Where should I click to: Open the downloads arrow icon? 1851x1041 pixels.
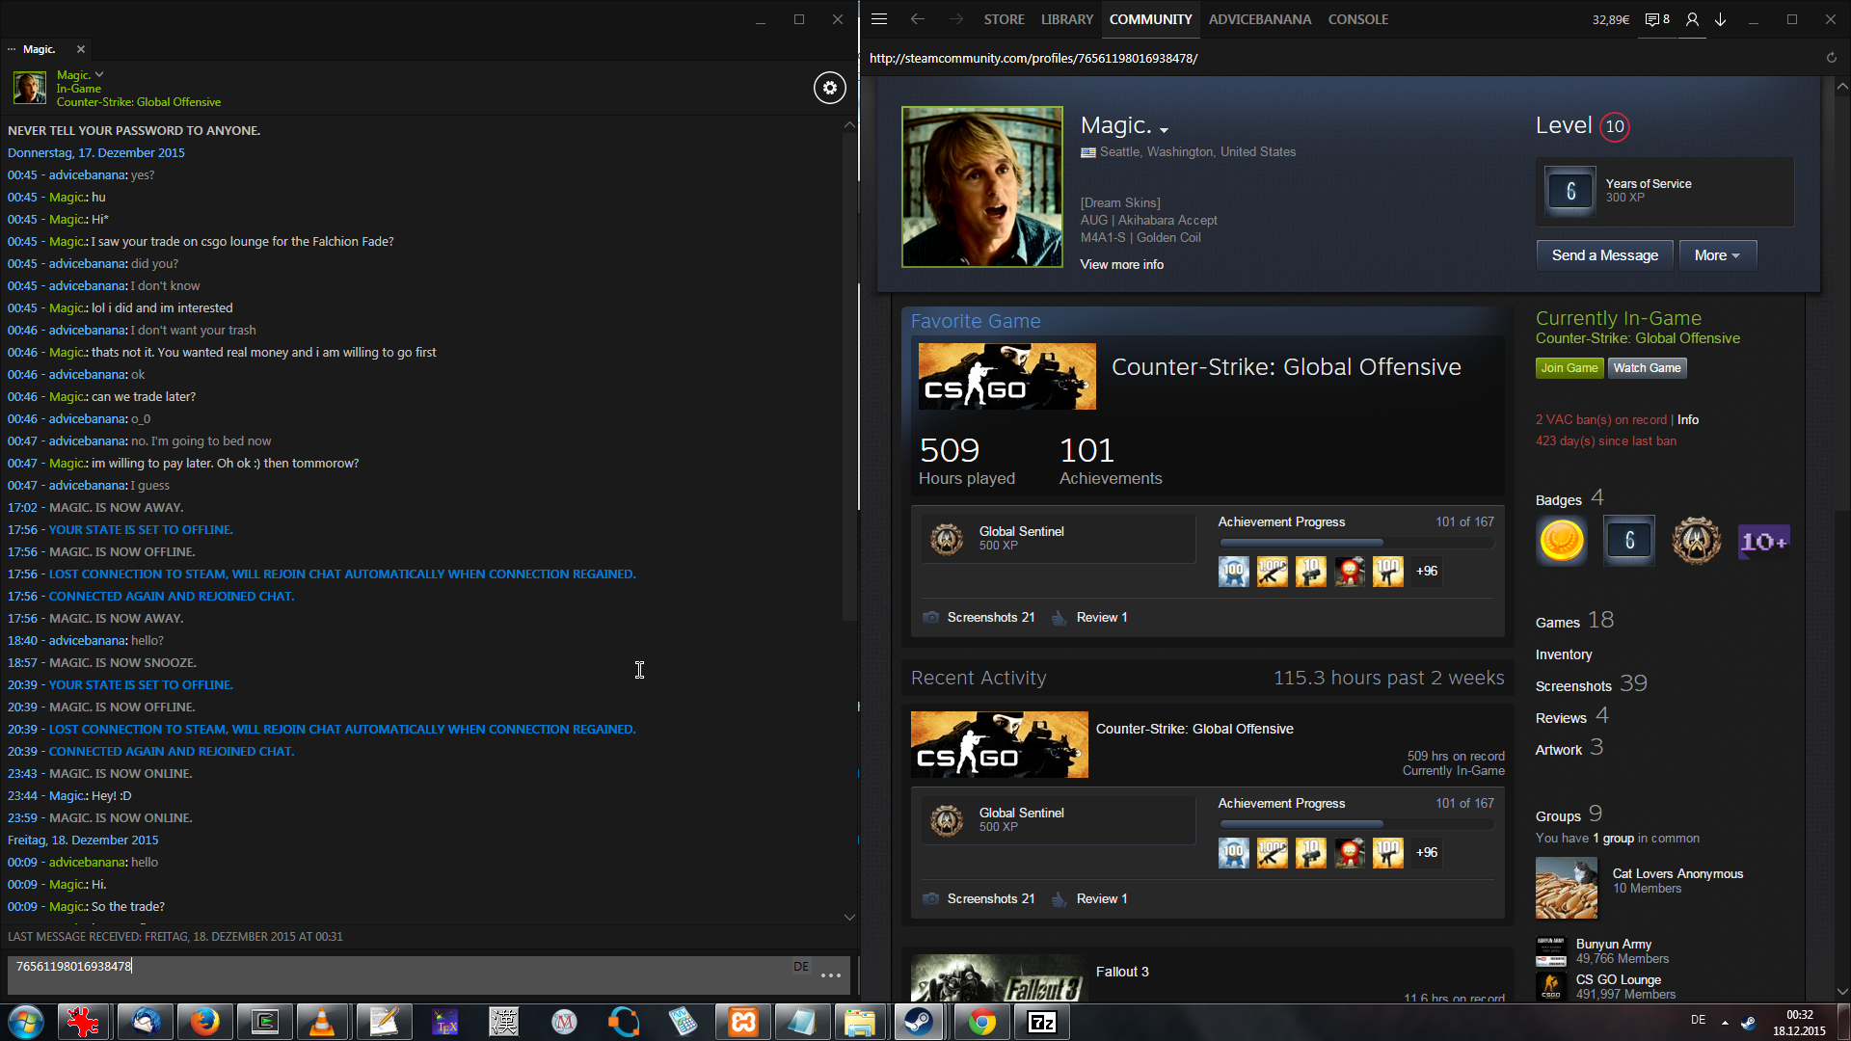(x=1720, y=19)
